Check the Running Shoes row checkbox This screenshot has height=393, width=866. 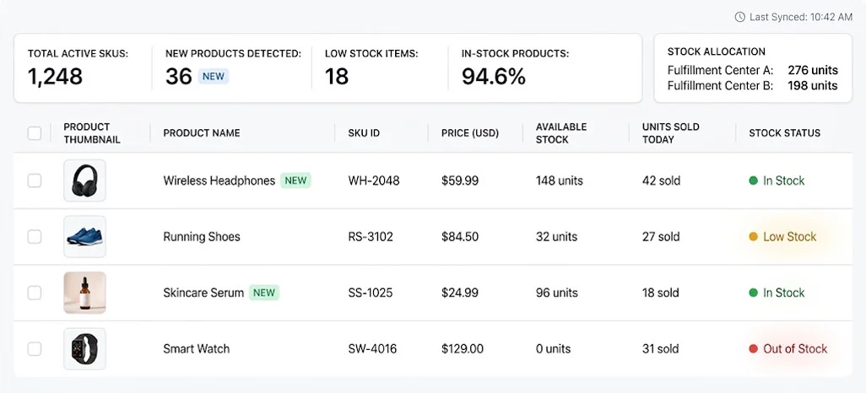pyautogui.click(x=35, y=237)
